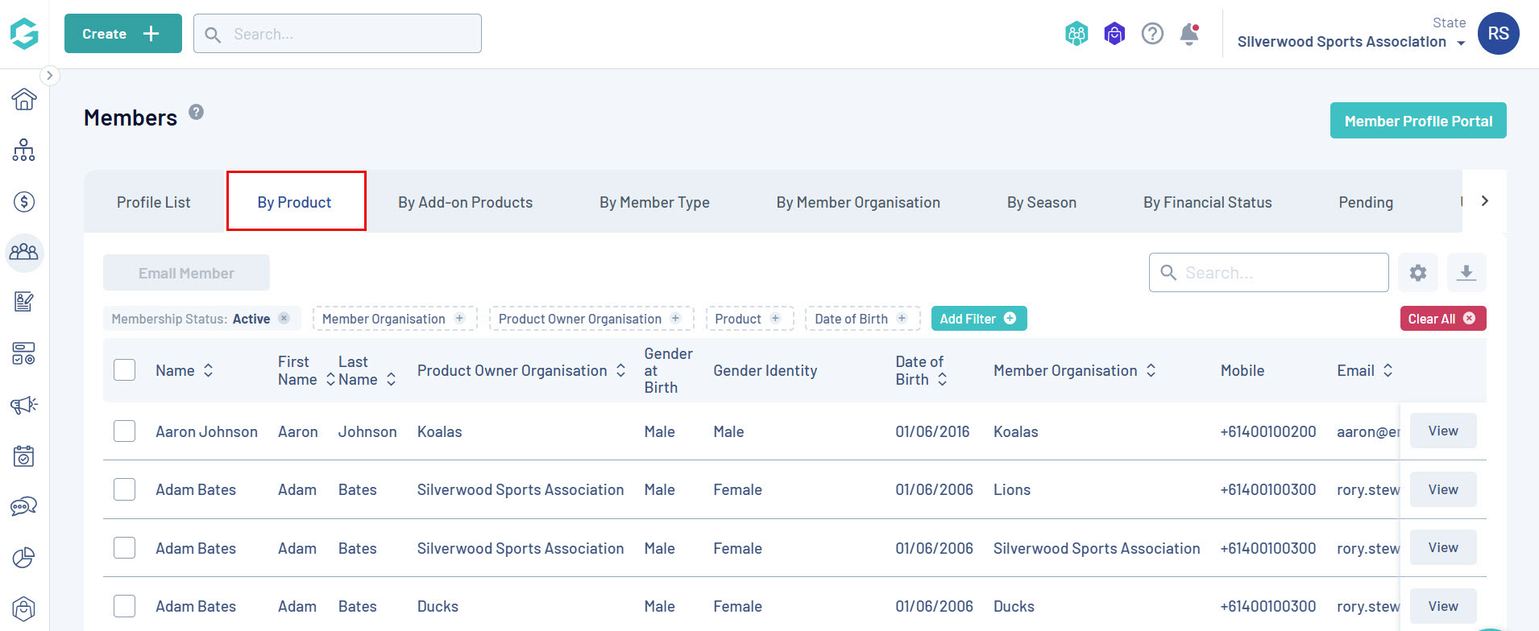
Task: Open the dollar finance sidebar icon
Action: coord(24,201)
